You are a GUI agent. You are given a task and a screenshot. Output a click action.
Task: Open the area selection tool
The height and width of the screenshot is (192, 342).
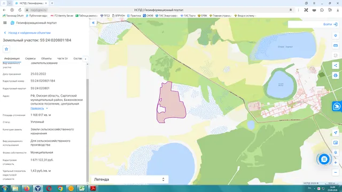point(336,55)
